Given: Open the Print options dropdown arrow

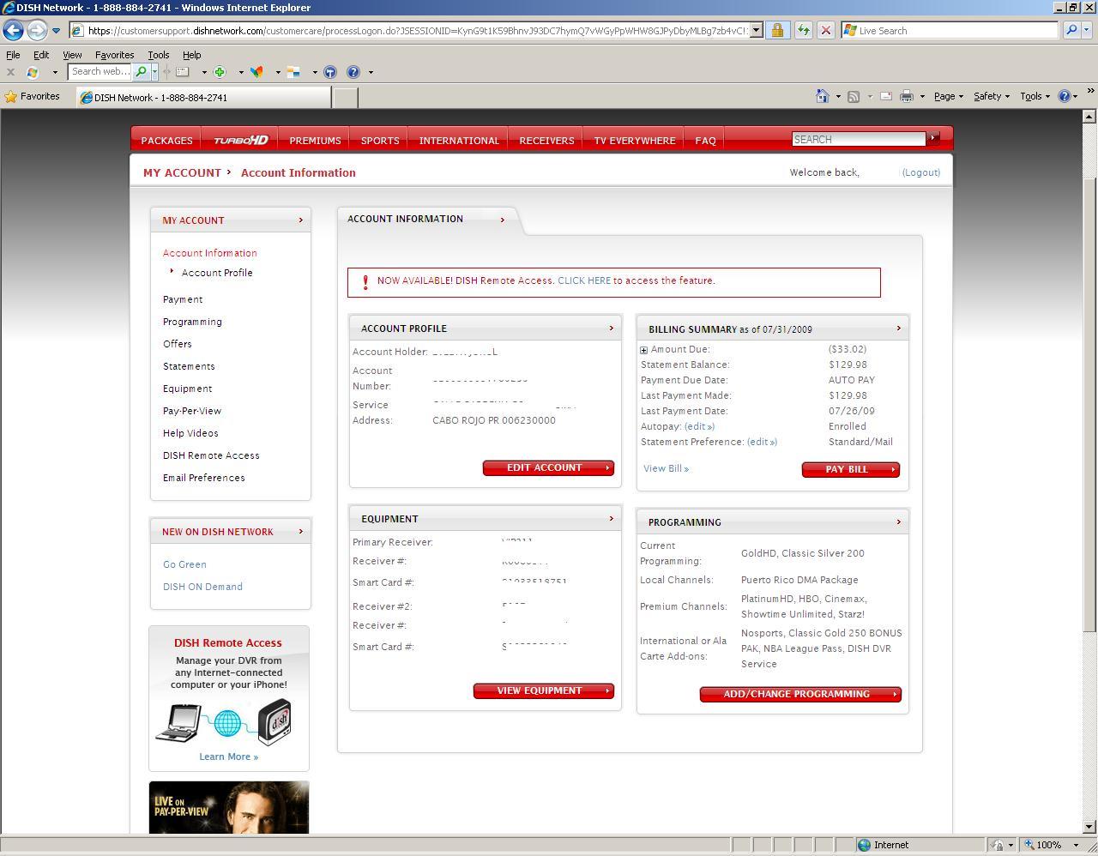Looking at the screenshot, I should click(x=922, y=97).
